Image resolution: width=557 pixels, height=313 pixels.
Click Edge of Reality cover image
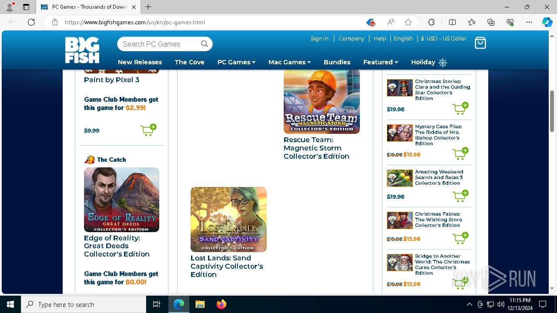tap(121, 200)
